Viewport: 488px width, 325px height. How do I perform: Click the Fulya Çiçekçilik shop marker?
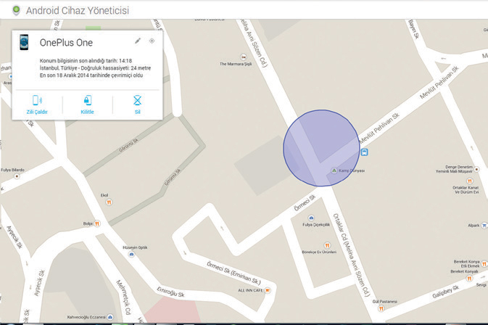pos(311,218)
